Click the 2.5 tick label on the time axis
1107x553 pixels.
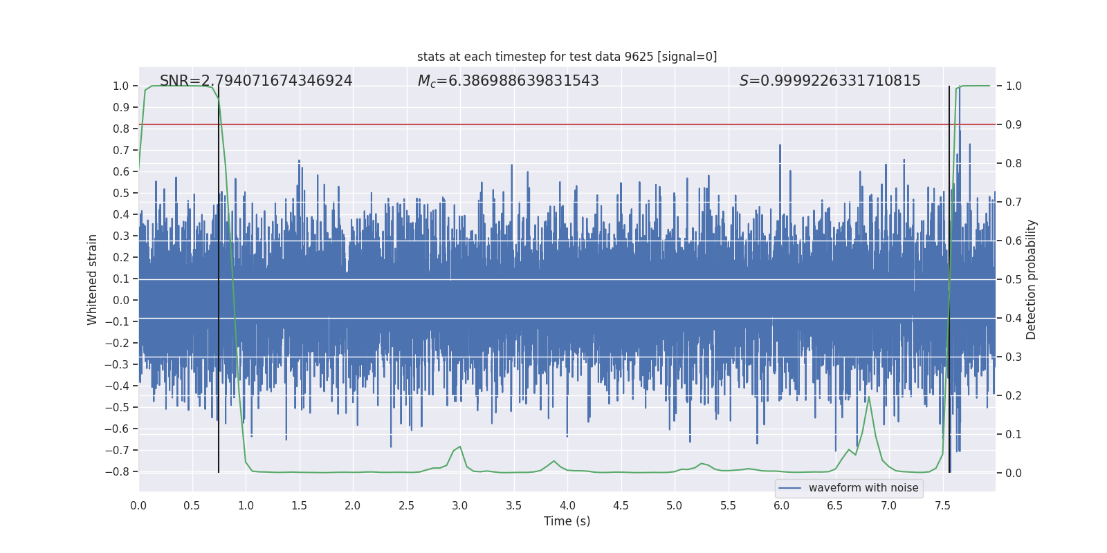pyautogui.click(x=406, y=506)
